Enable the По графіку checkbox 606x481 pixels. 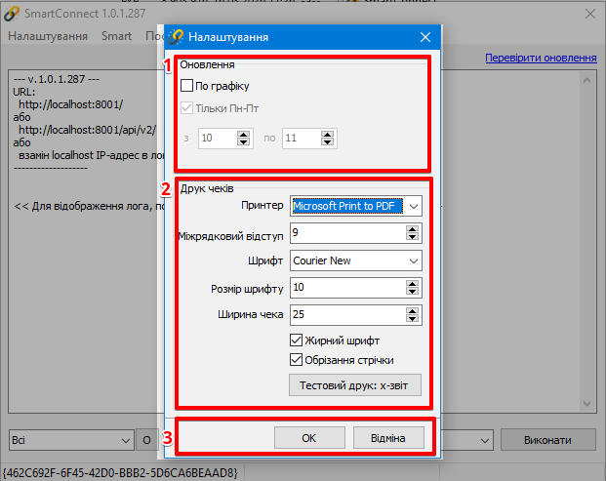[187, 86]
